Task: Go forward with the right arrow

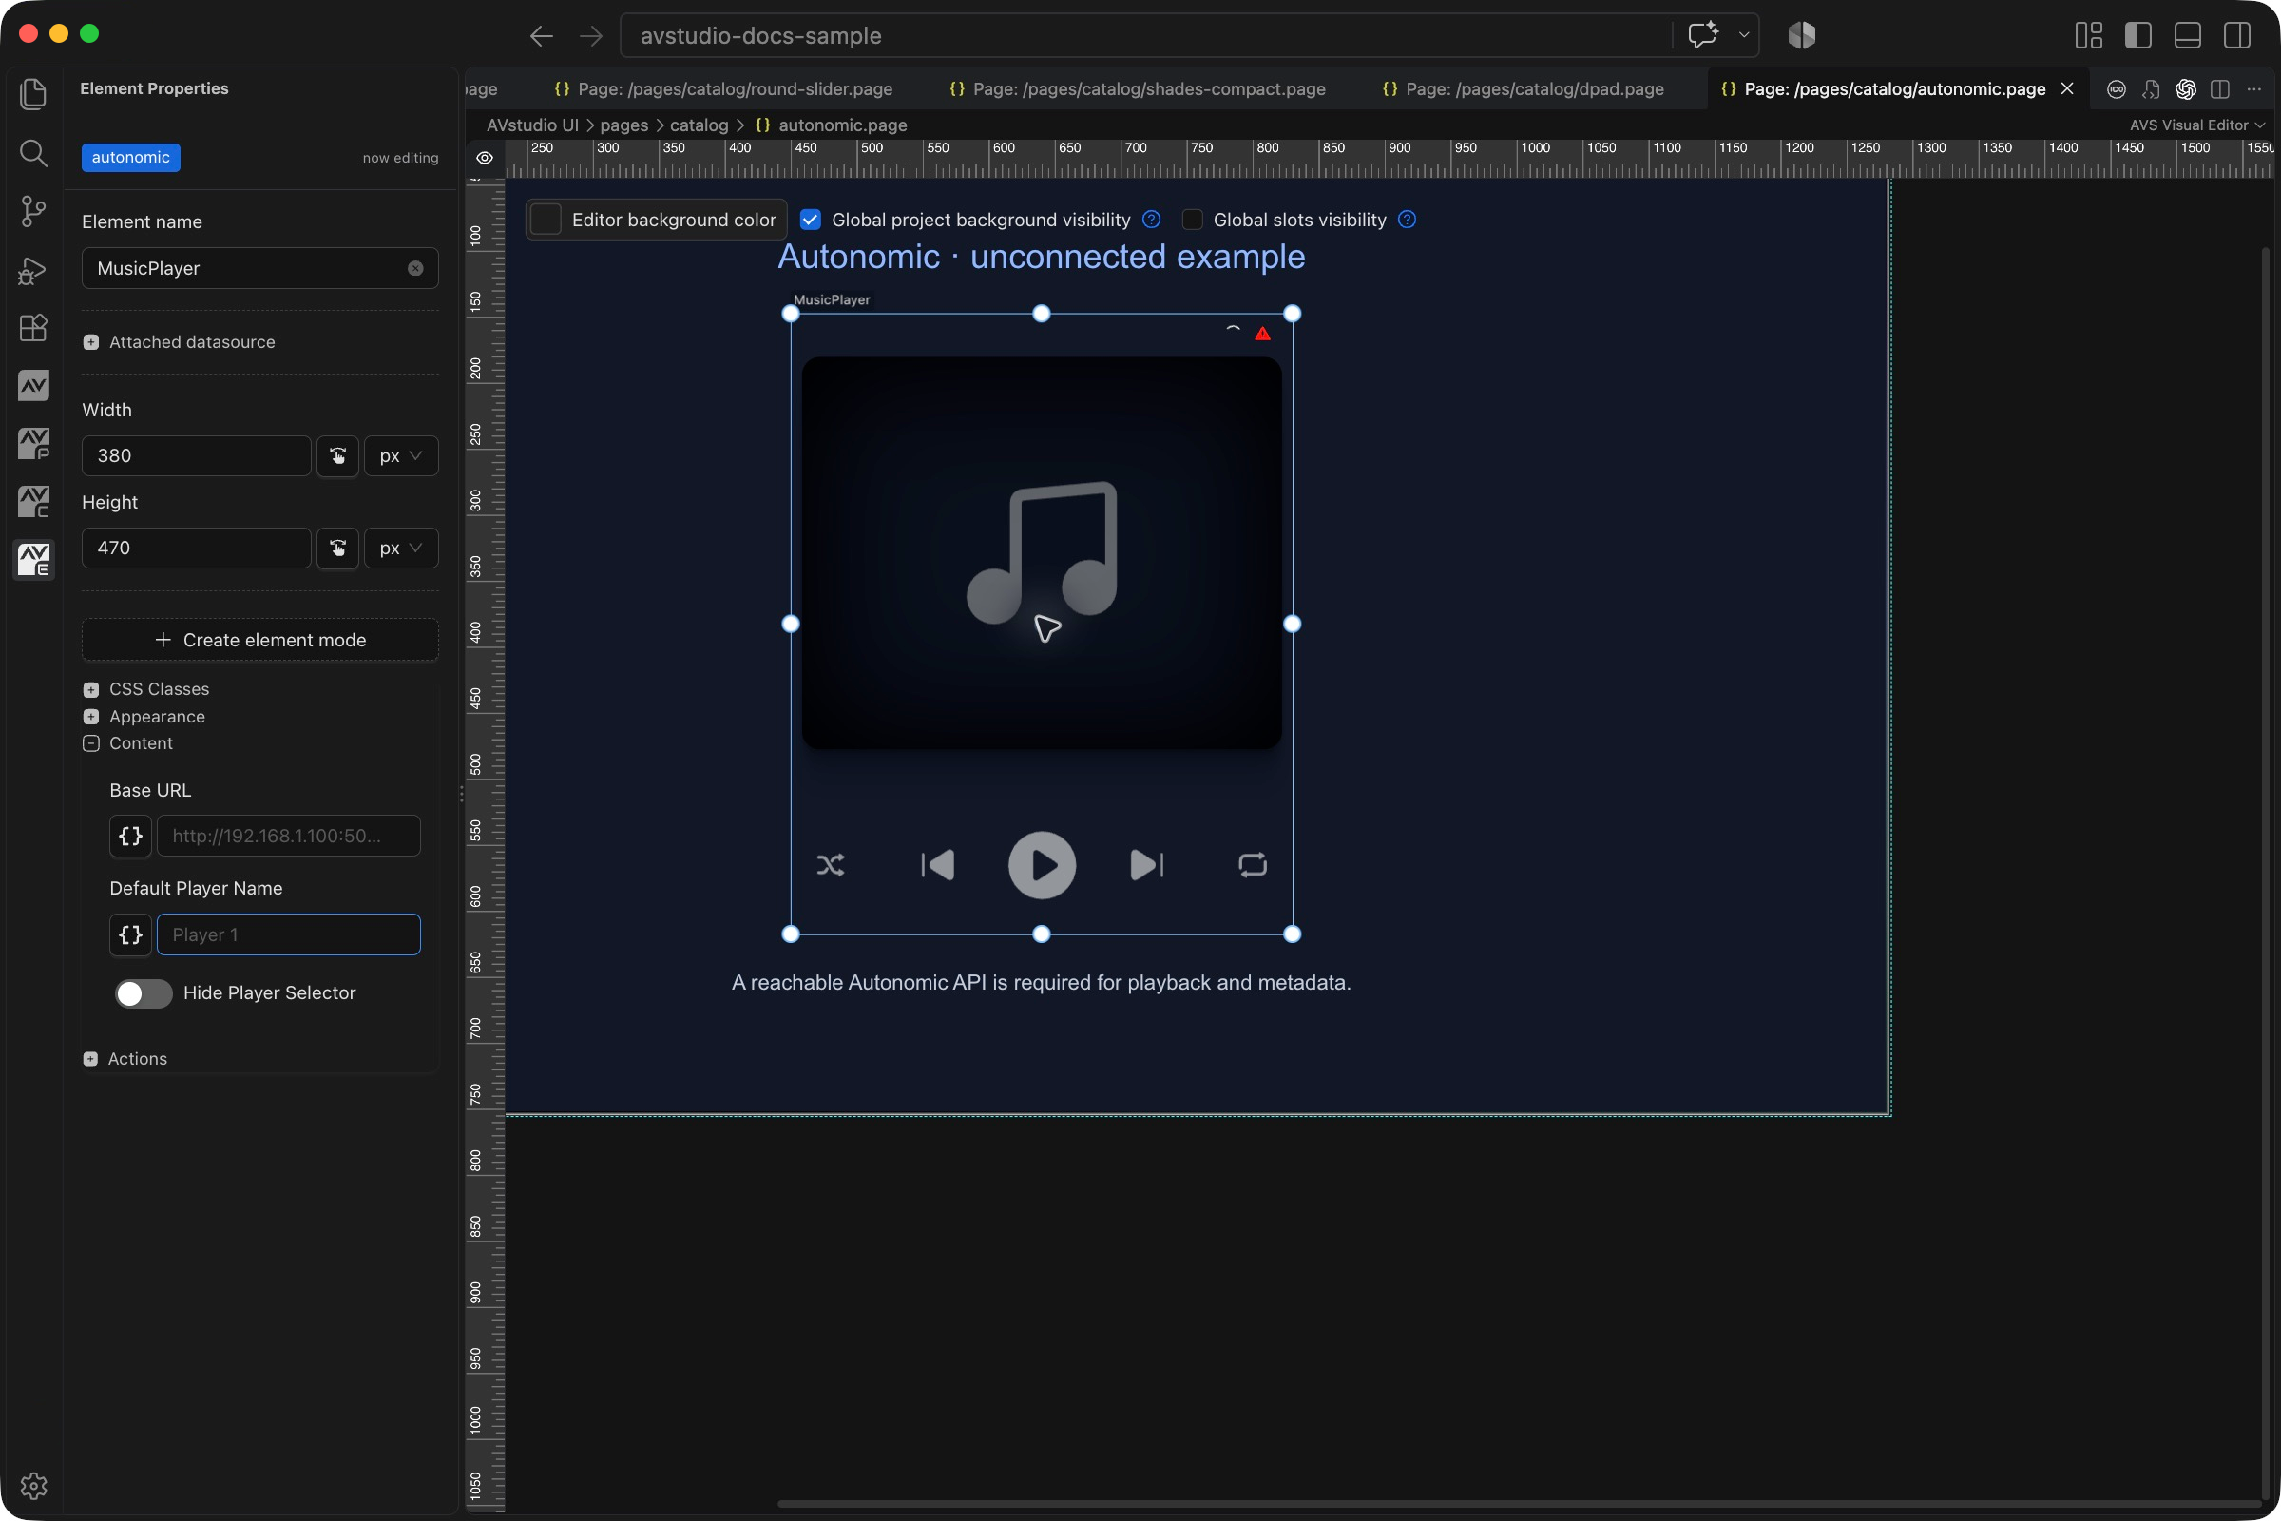Action: coord(590,36)
